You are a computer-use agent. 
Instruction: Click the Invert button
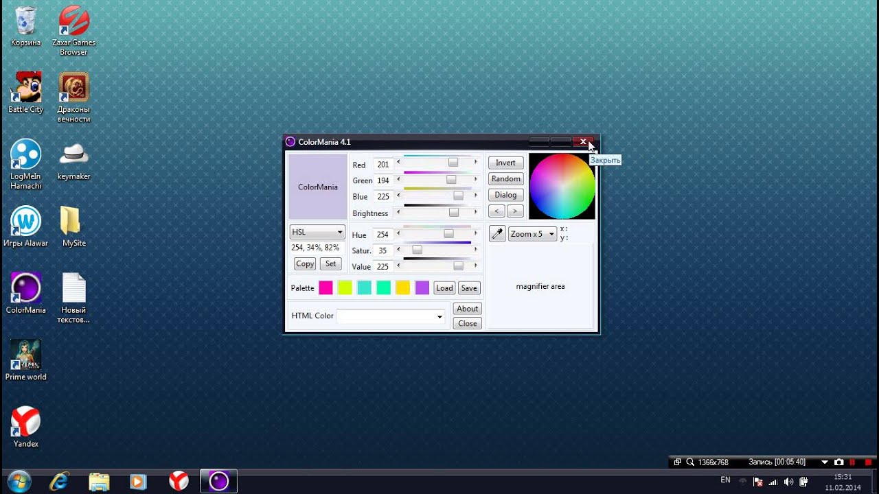[x=505, y=163]
